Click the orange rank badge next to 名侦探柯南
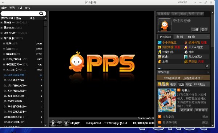This screenshot has width=218, height=133. tap(160, 122)
